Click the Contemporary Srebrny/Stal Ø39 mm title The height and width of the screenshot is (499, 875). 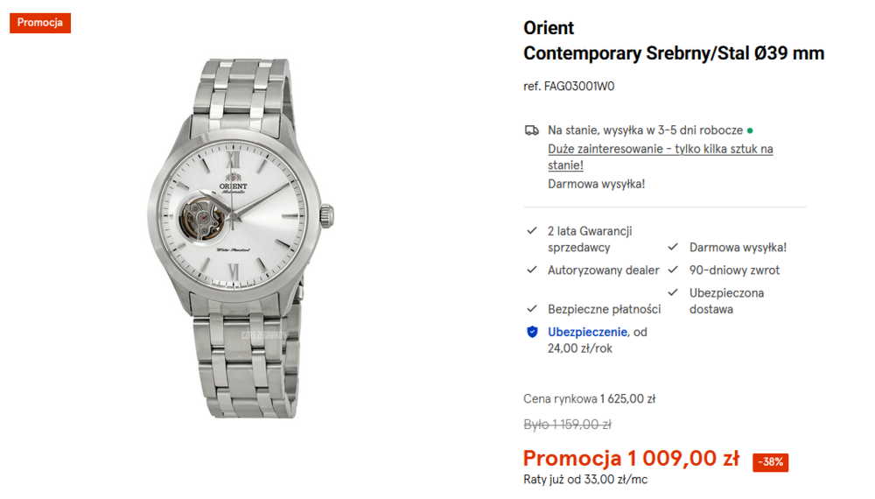(674, 53)
